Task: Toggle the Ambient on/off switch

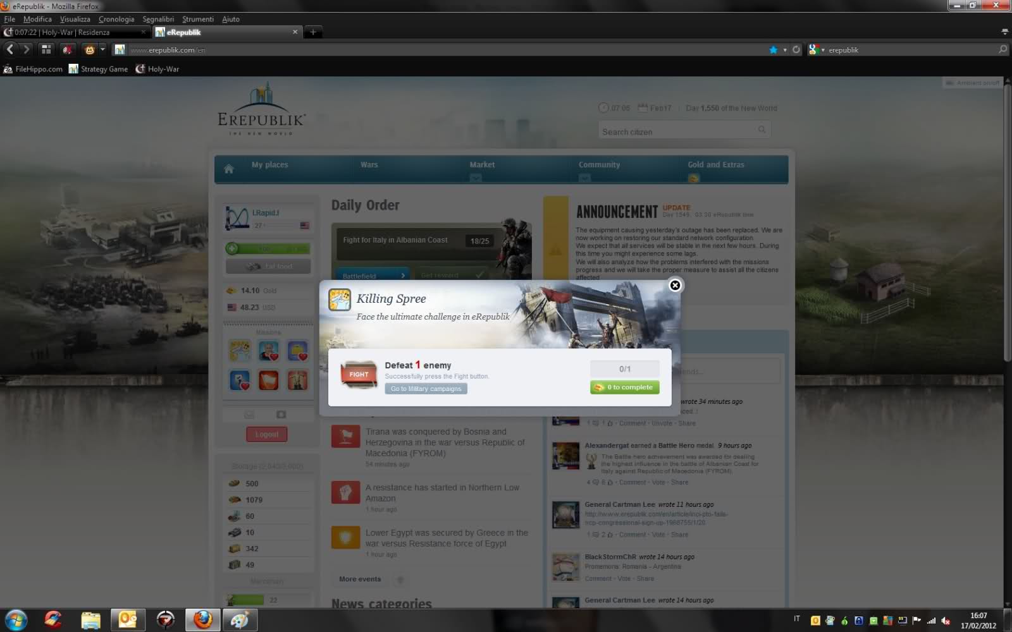Action: [x=972, y=83]
